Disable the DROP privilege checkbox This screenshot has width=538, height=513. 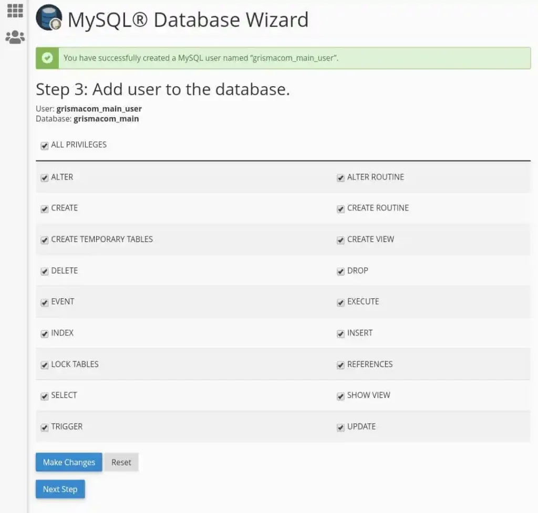point(340,271)
